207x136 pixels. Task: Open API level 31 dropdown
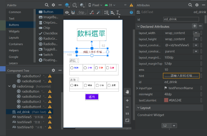(x=110, y=5)
